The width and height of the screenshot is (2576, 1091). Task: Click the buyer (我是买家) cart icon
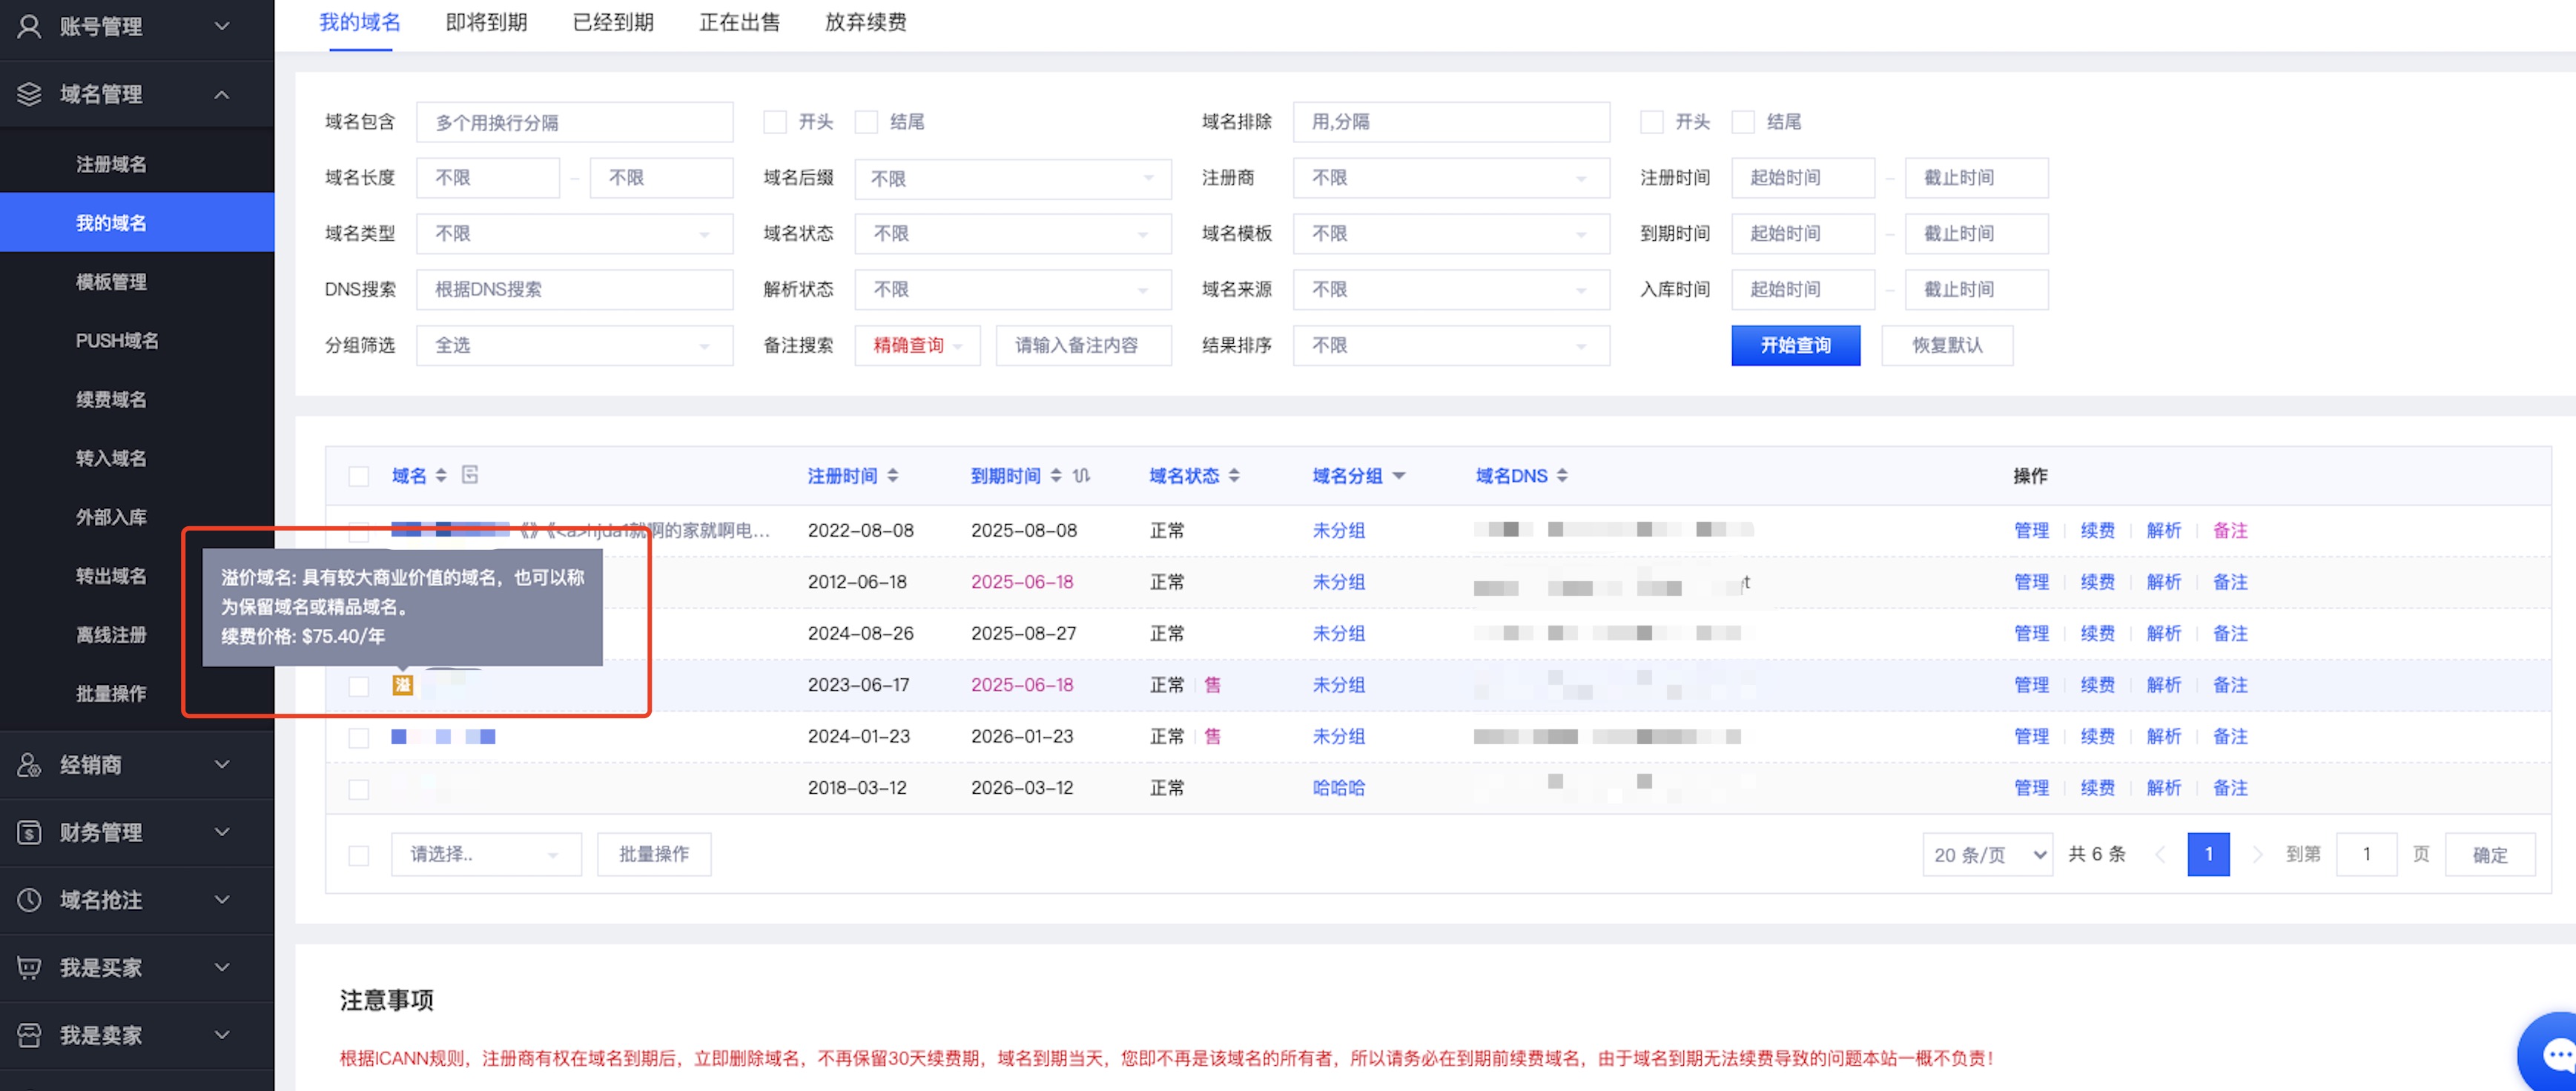pyautogui.click(x=29, y=968)
